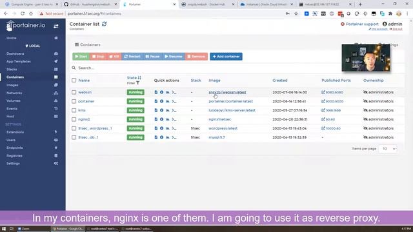Open the Portainer support link

(x=359, y=24)
